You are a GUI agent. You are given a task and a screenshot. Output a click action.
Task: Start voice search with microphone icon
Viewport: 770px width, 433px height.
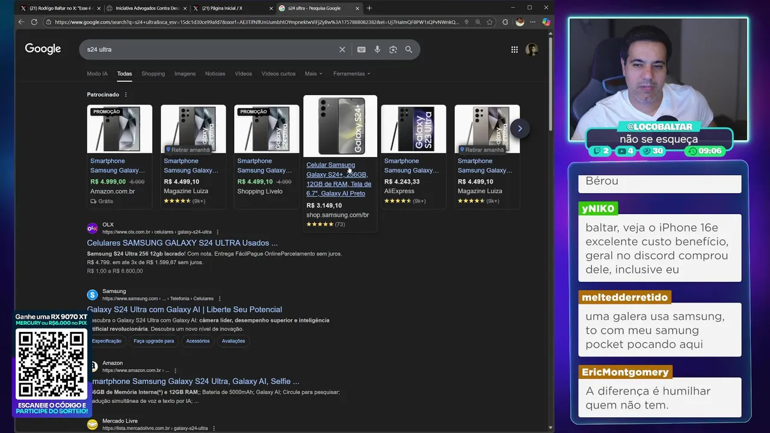[x=377, y=49]
